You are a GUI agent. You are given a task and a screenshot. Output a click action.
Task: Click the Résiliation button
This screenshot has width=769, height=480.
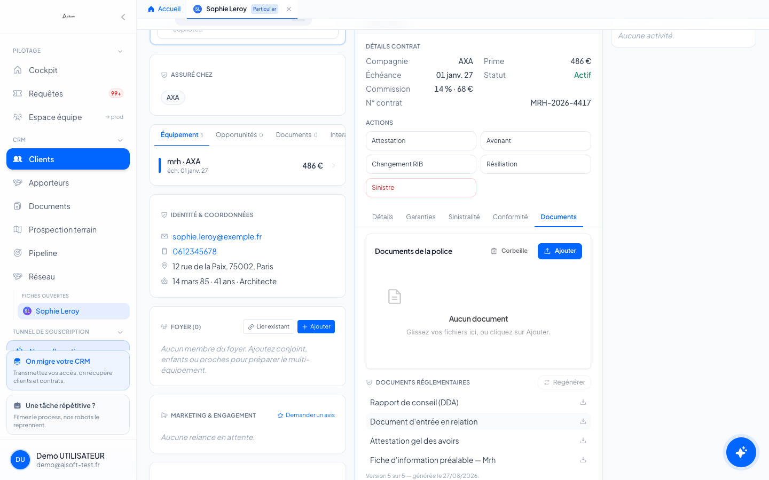tap(536, 164)
